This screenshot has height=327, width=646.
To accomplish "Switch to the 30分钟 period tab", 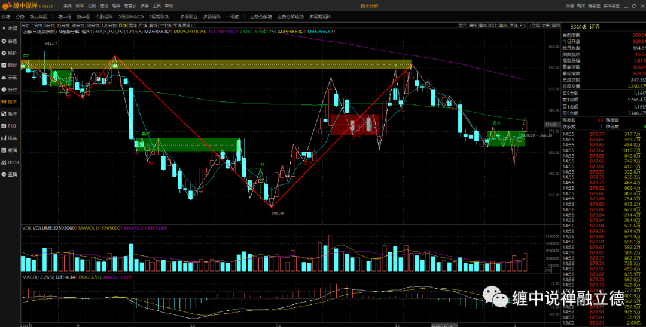I will pyautogui.click(x=78, y=26).
